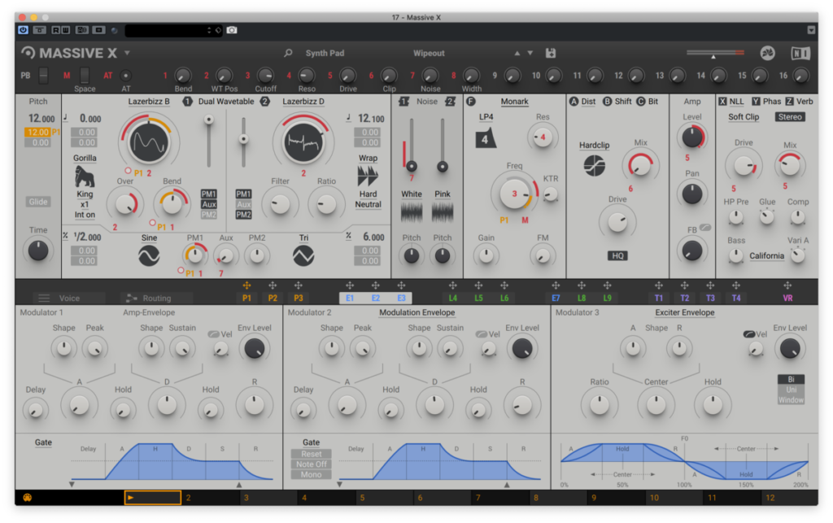Click the palette icon in bottom performer bar
833x523 pixels.
(x=27, y=498)
